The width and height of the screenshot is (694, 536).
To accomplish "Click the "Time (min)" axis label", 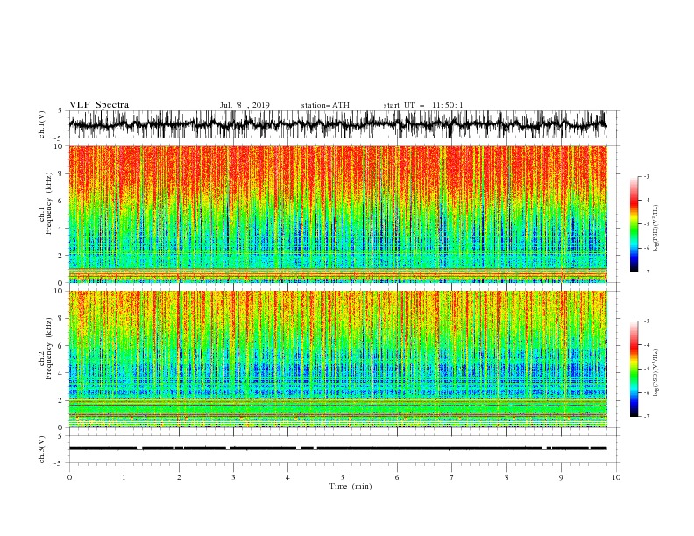I will pyautogui.click(x=351, y=486).
